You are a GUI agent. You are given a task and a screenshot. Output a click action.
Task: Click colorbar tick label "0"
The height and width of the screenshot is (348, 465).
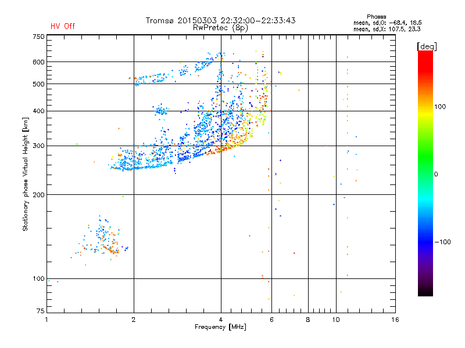[x=436, y=175]
